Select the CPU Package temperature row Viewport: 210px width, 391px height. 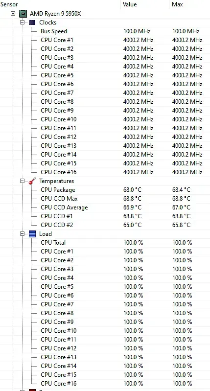coord(105,190)
